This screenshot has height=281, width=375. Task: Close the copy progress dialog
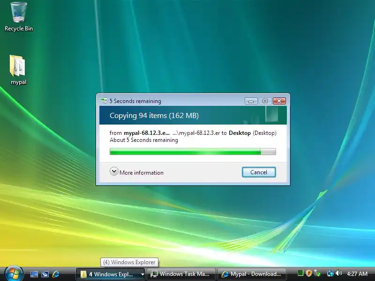pyautogui.click(x=279, y=101)
